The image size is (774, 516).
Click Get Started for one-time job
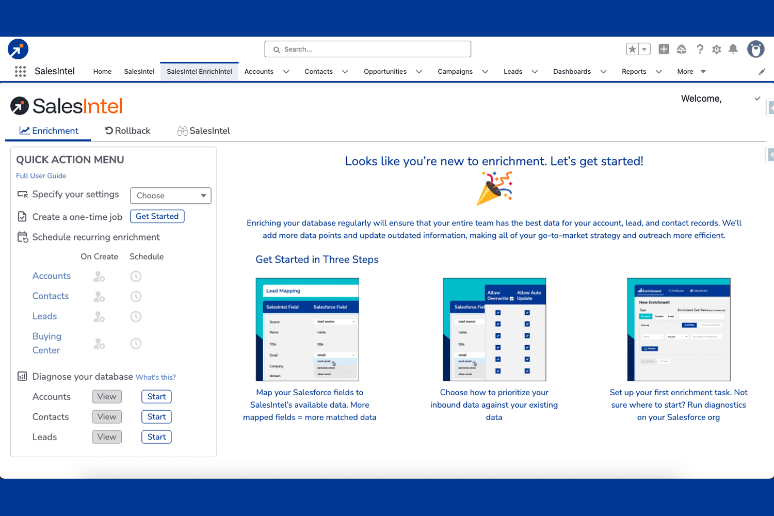click(157, 216)
